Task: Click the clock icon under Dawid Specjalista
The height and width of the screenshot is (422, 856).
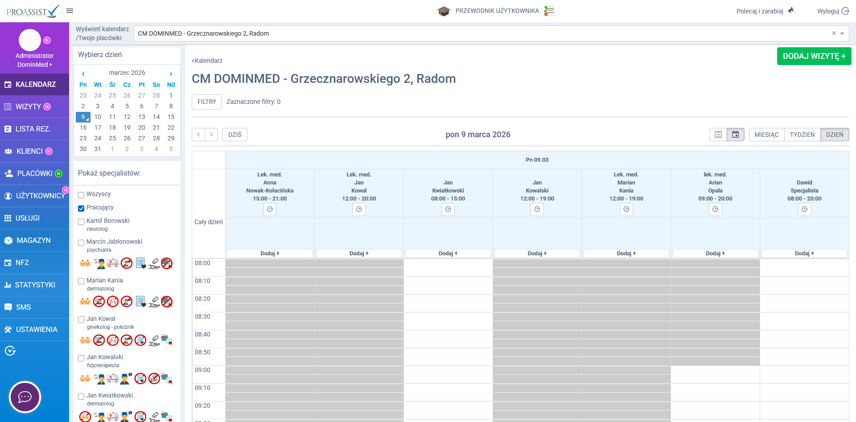Action: (x=804, y=209)
